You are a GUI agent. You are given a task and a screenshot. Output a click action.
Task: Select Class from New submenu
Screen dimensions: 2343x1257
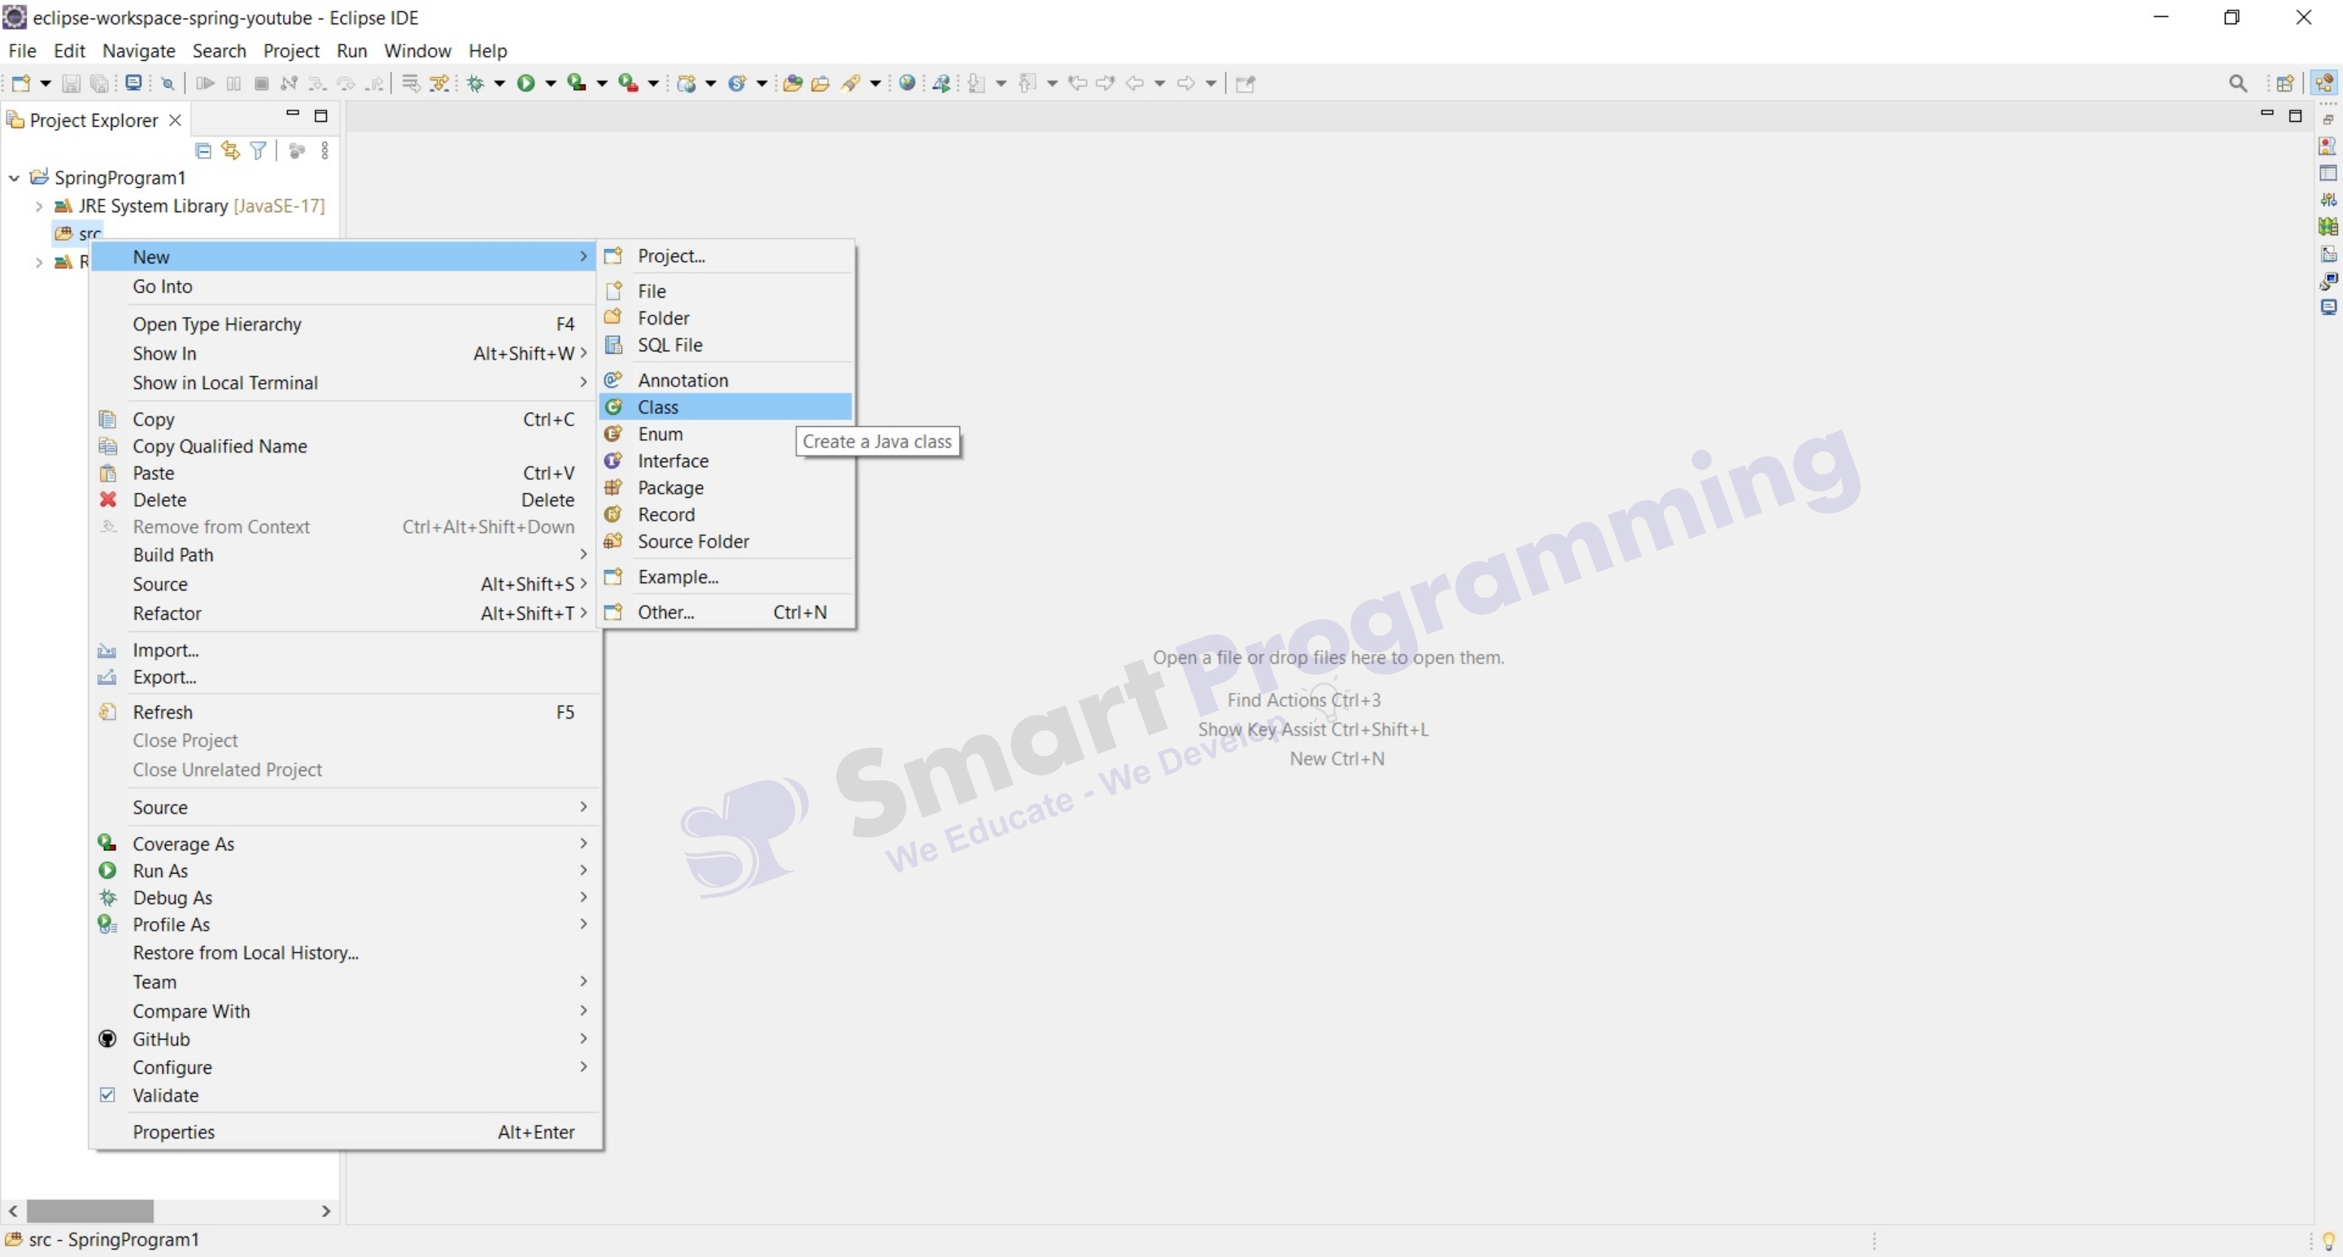click(x=726, y=407)
